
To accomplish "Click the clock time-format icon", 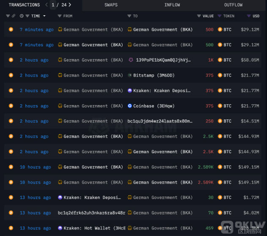I will 22,16.
